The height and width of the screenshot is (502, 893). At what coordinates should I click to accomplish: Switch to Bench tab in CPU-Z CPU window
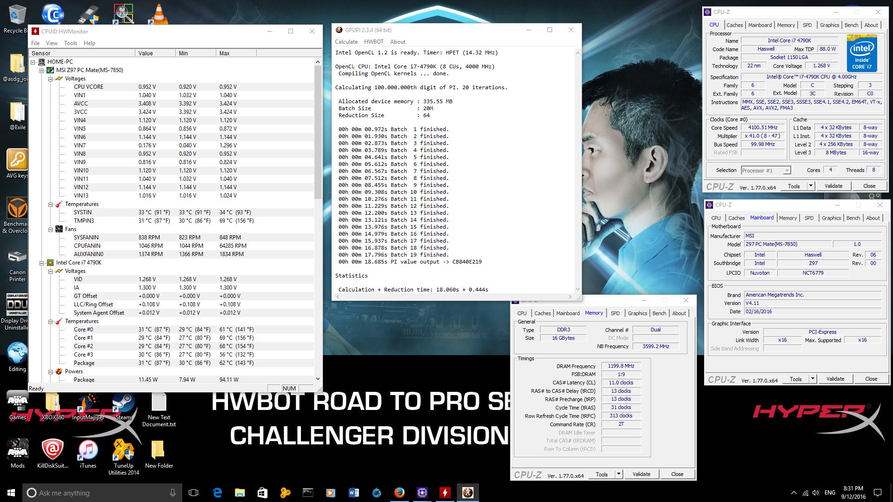tap(851, 25)
